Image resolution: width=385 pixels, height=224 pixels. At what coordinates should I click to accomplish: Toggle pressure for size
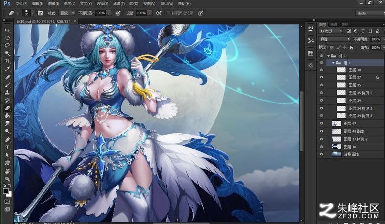point(201,13)
